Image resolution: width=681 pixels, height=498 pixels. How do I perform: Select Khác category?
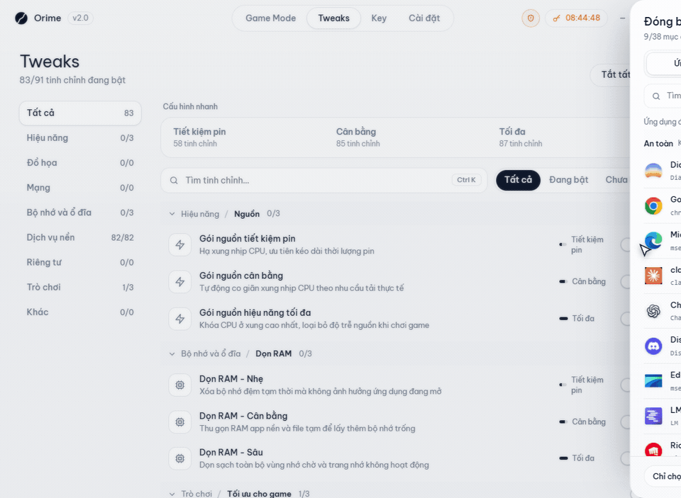click(80, 312)
